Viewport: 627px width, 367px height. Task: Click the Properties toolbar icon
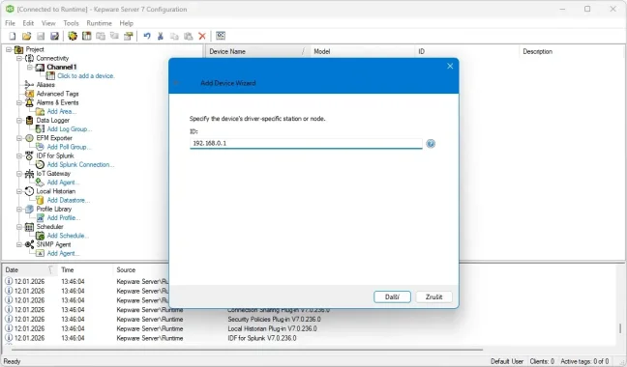(x=129, y=36)
